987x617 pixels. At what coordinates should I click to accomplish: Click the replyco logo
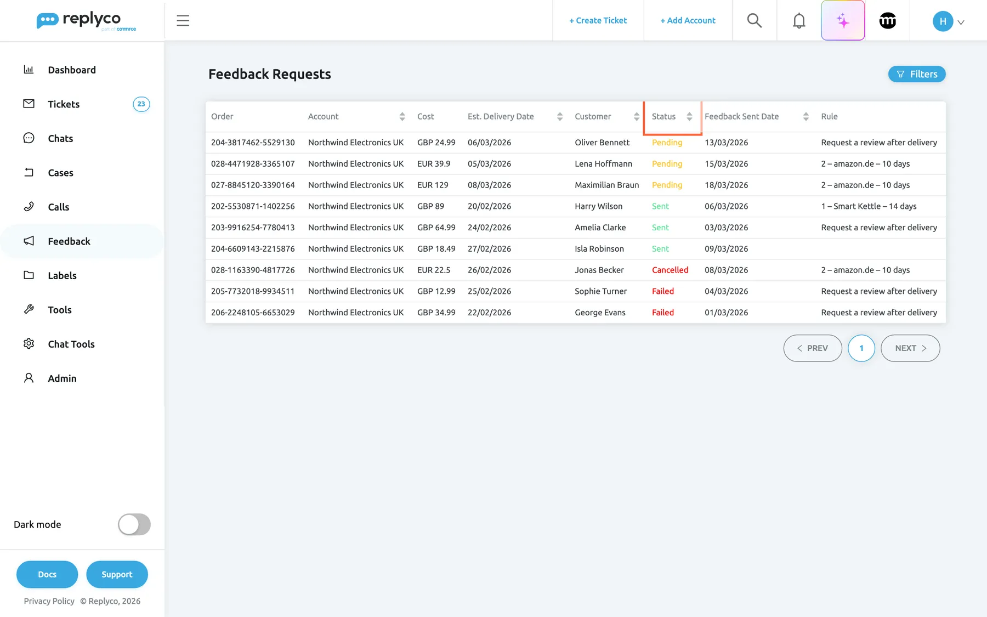pyautogui.click(x=86, y=21)
